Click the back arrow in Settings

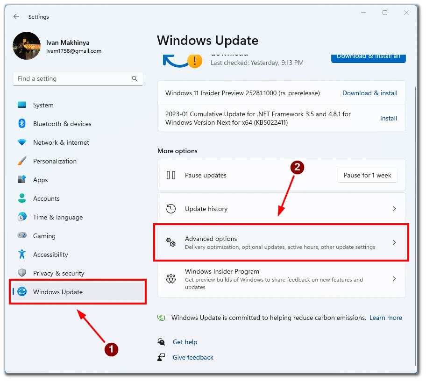pos(16,16)
